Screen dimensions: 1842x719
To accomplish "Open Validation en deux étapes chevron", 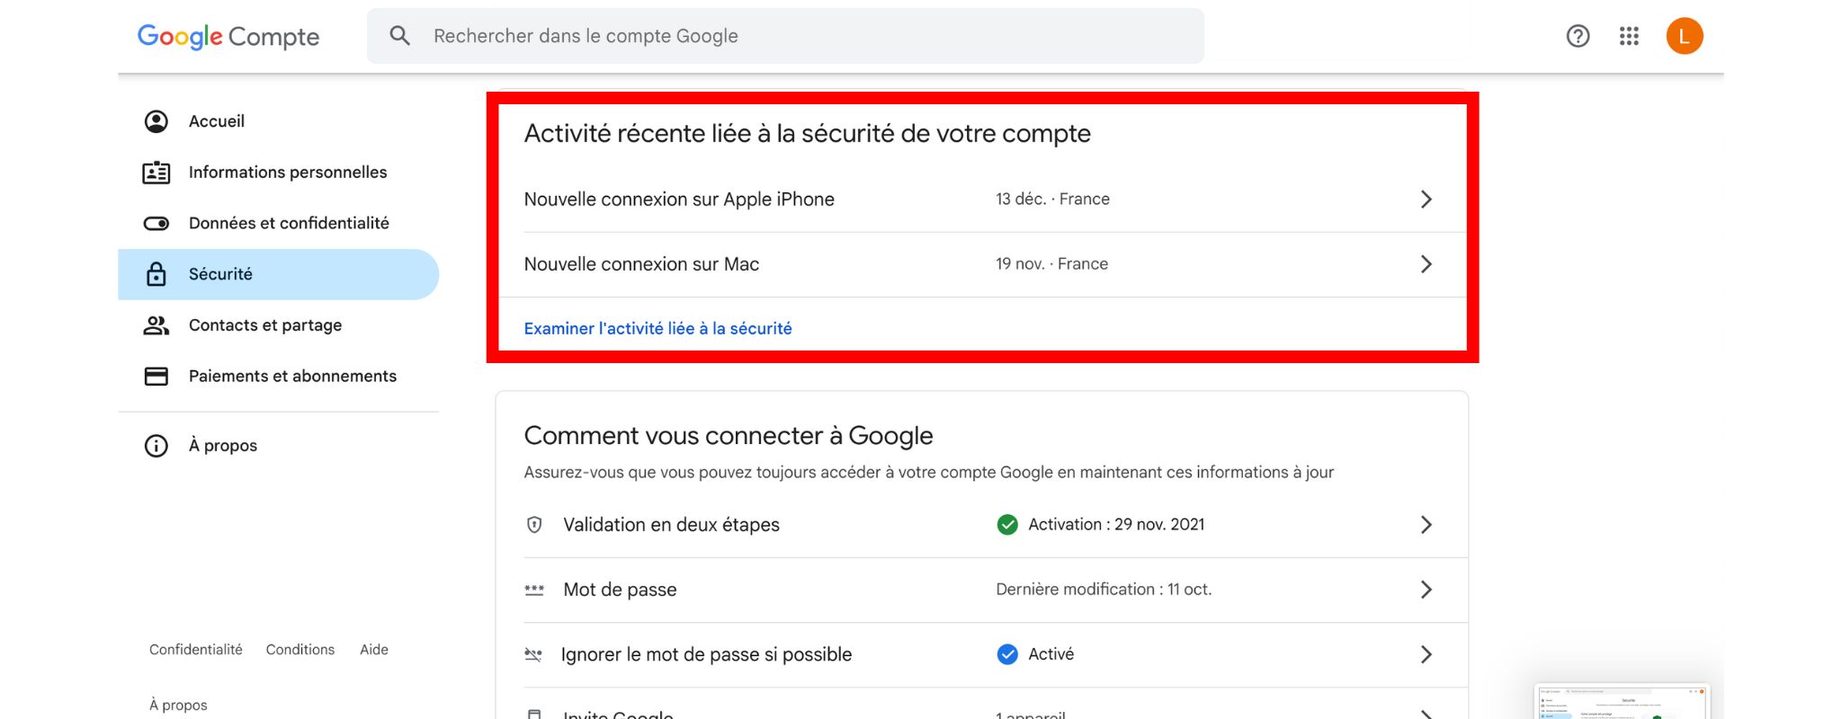I will [1426, 525].
